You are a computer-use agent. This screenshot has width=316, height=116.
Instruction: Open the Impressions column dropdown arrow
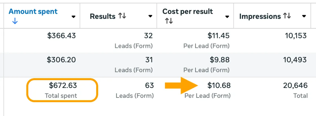pos(304,16)
